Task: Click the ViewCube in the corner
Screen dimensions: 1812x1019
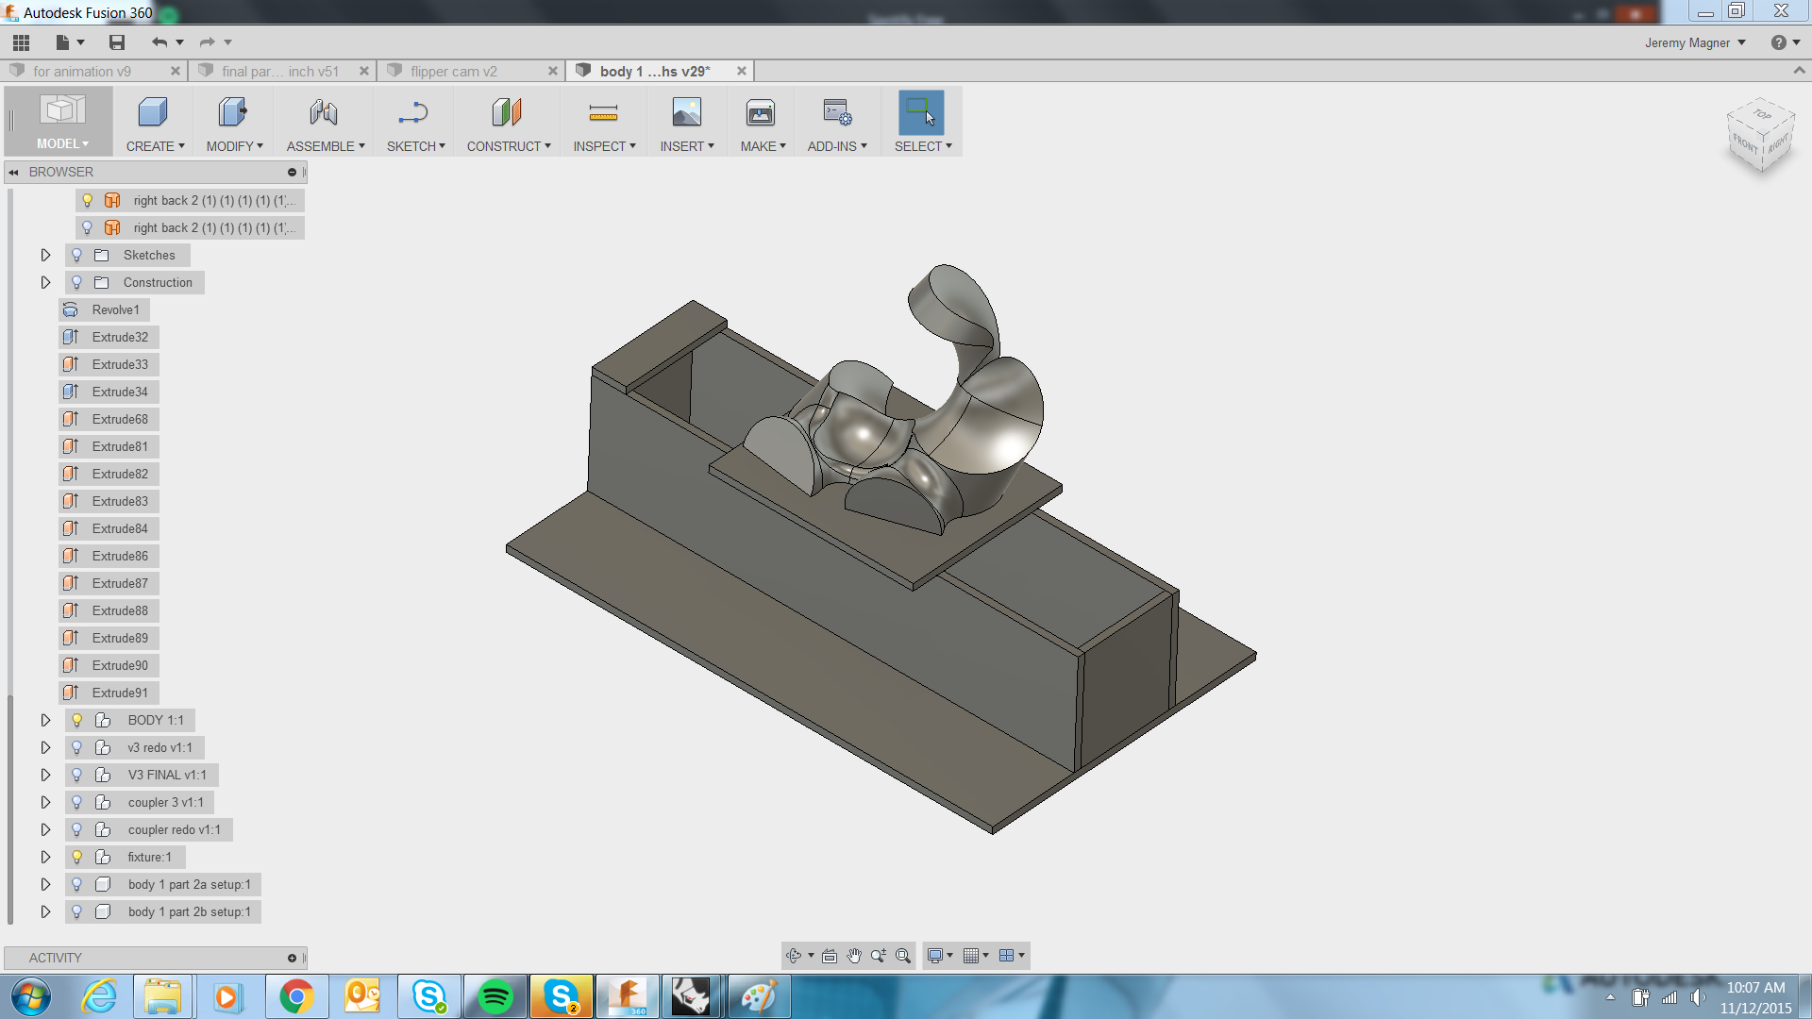Action: click(x=1761, y=135)
